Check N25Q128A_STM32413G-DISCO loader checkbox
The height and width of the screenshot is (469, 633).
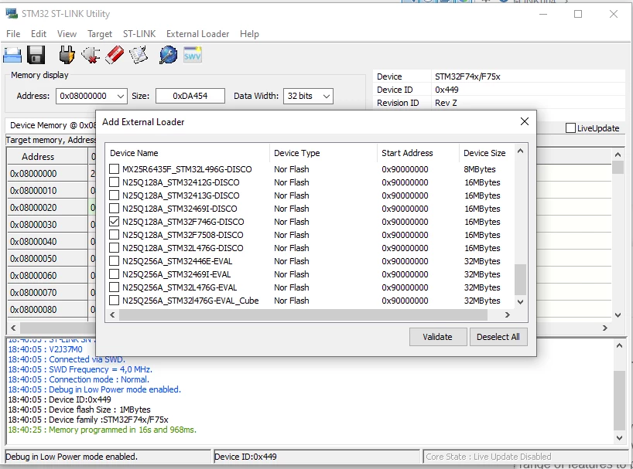pos(115,195)
